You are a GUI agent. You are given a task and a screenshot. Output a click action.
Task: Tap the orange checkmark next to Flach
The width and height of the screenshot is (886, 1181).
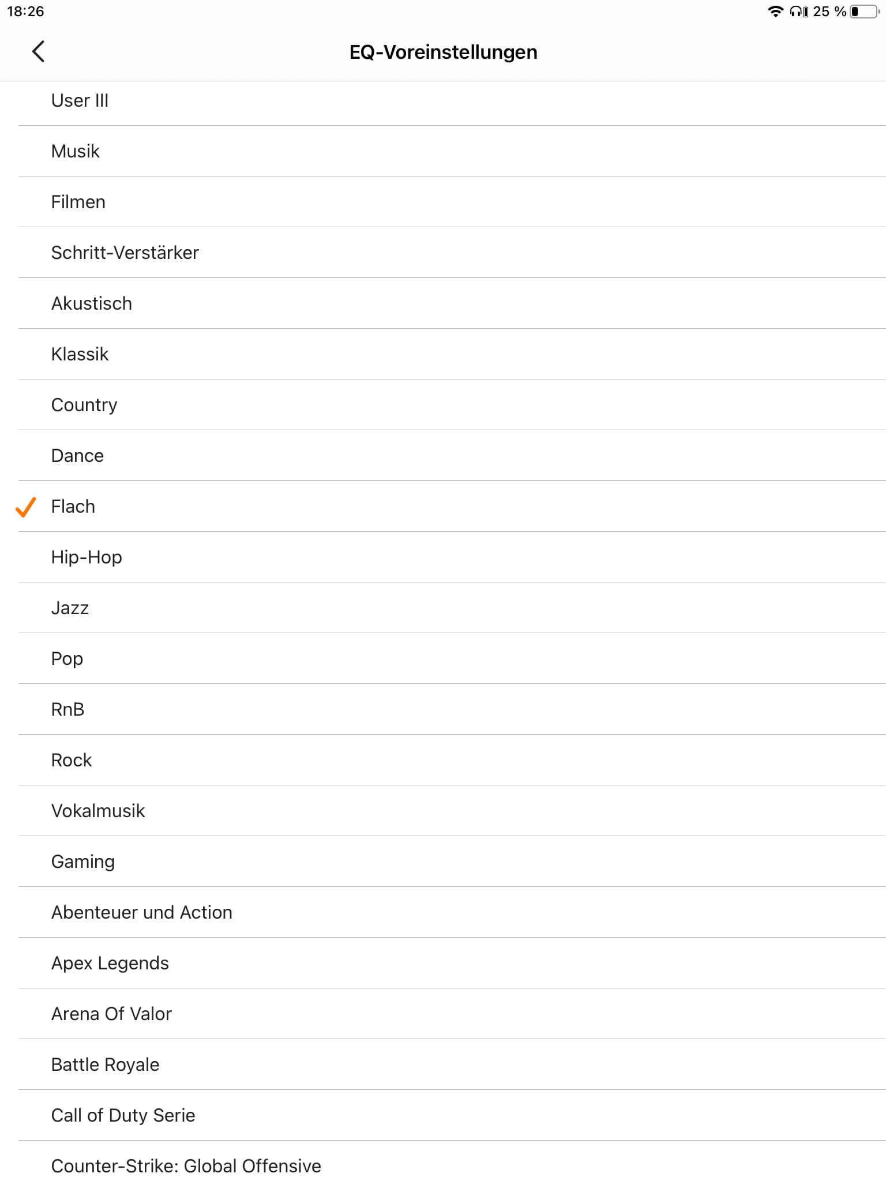(26, 507)
